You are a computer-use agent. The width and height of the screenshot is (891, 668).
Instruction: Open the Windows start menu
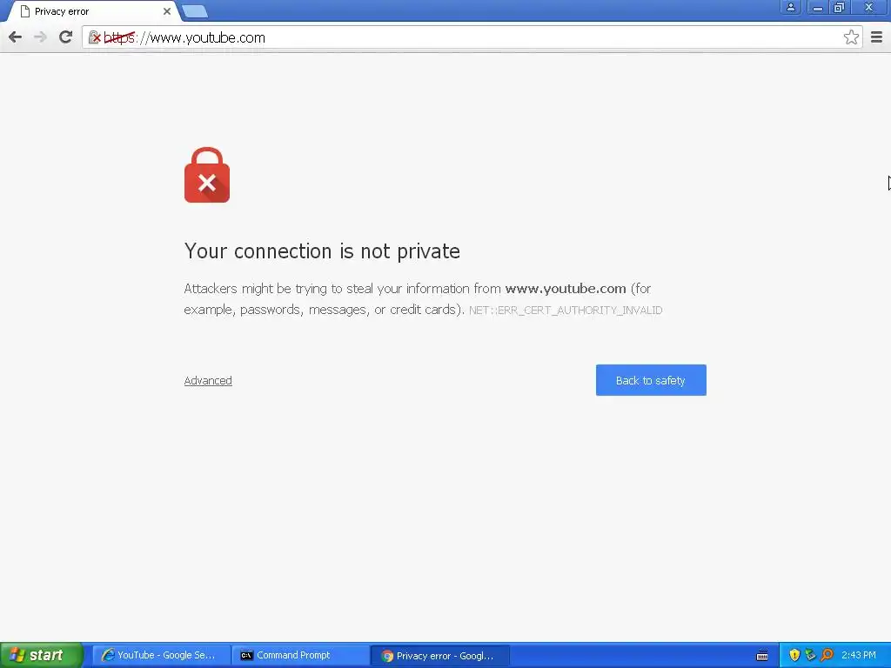click(41, 655)
